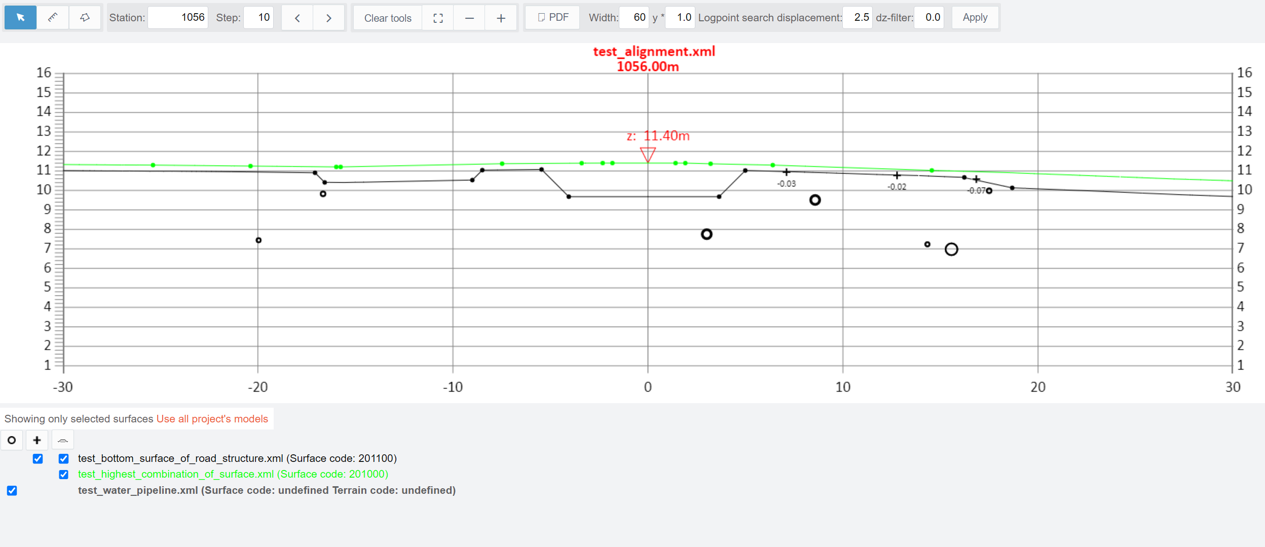
Task: Select the arrow pointer tool
Action: point(20,18)
